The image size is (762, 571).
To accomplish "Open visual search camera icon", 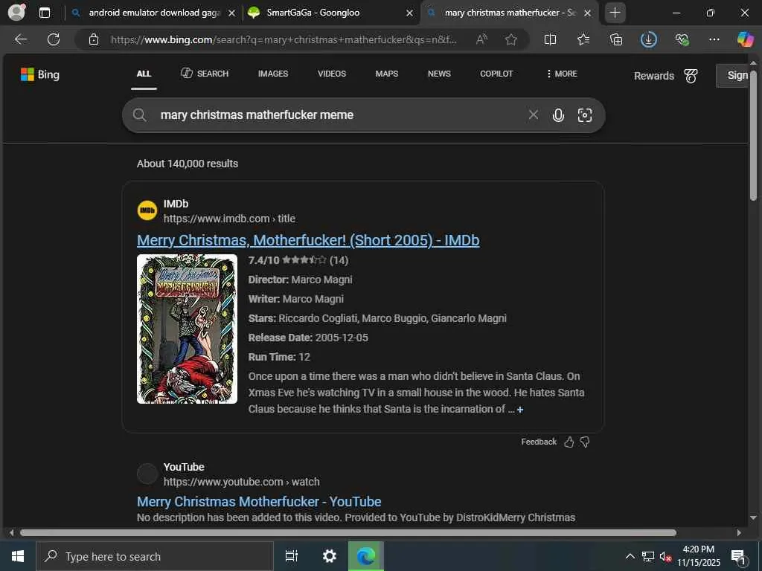I will click(585, 115).
